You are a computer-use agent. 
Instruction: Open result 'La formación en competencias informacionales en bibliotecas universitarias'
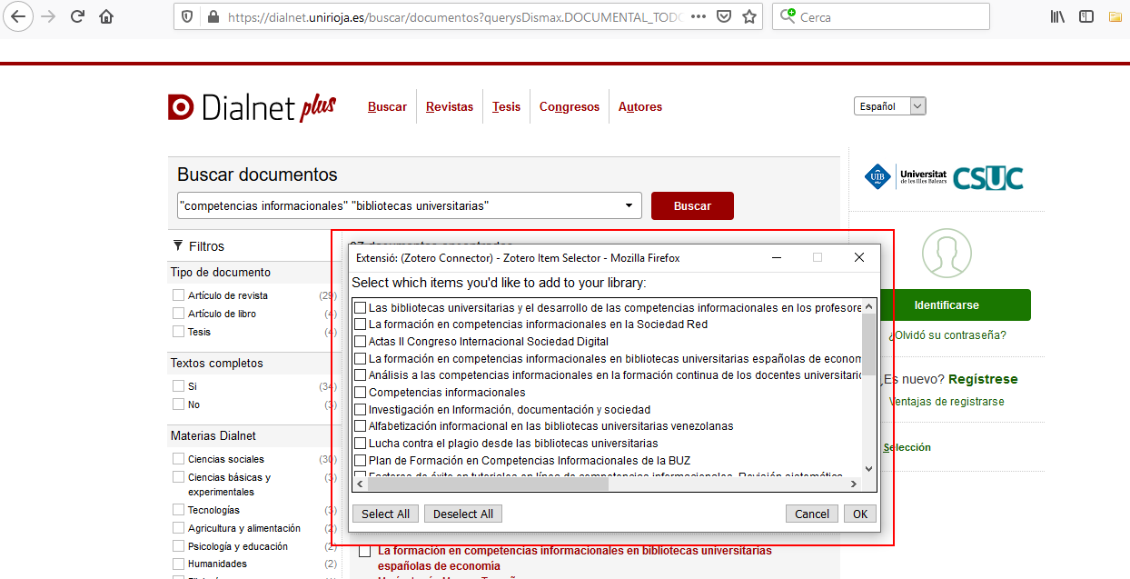[575, 557]
